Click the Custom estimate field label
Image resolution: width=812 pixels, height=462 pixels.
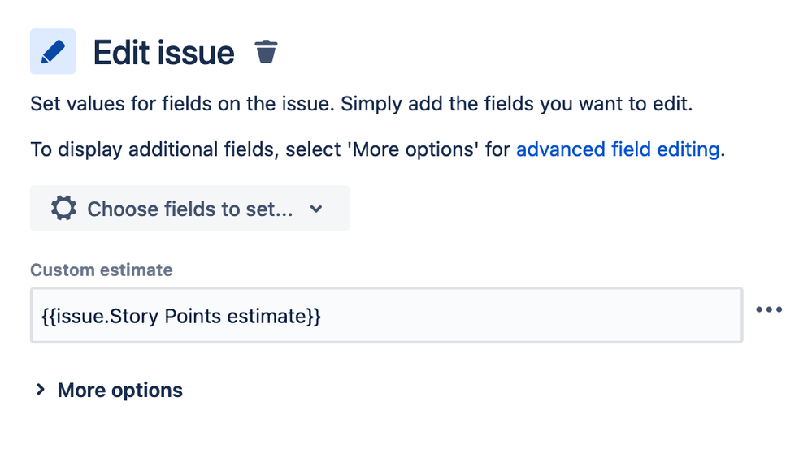[x=102, y=270]
